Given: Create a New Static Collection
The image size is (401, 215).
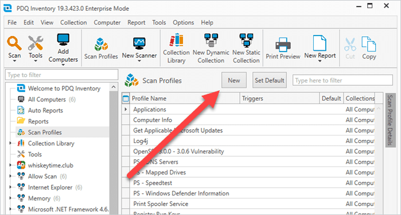Looking at the screenshot, I should coord(246,49).
